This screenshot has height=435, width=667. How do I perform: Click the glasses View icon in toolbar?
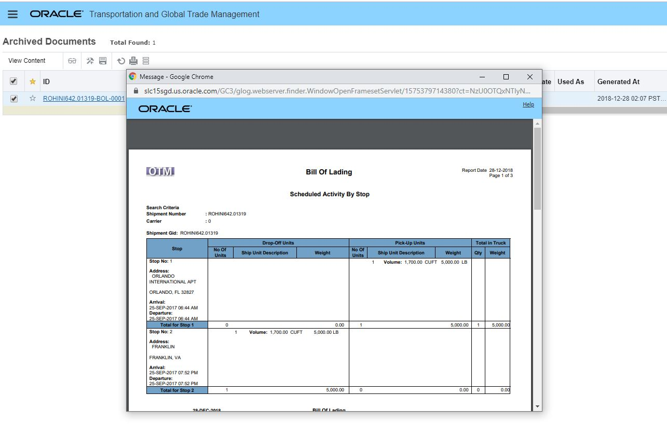[72, 61]
